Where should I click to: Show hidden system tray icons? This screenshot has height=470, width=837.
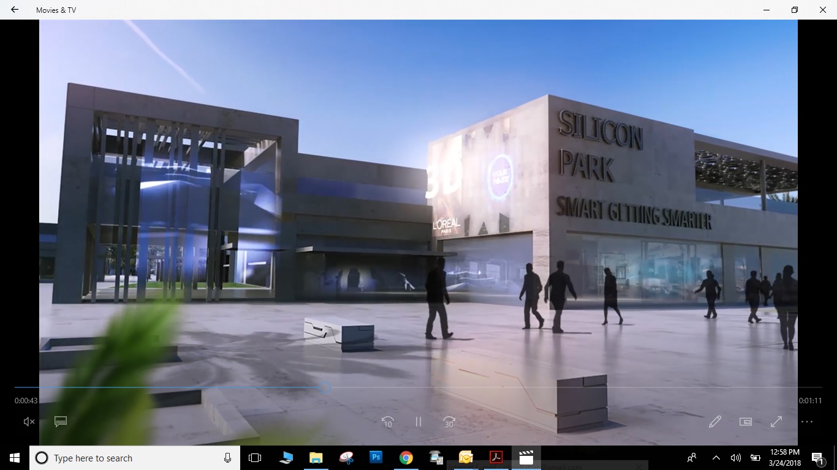[716, 458]
